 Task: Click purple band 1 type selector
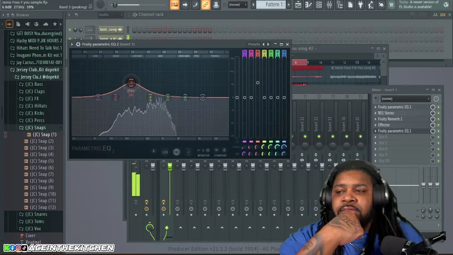tap(244, 53)
